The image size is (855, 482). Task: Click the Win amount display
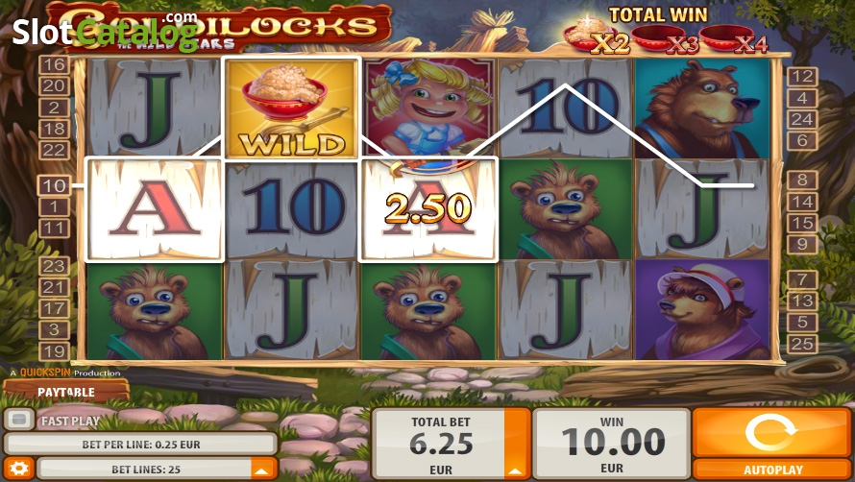611,444
